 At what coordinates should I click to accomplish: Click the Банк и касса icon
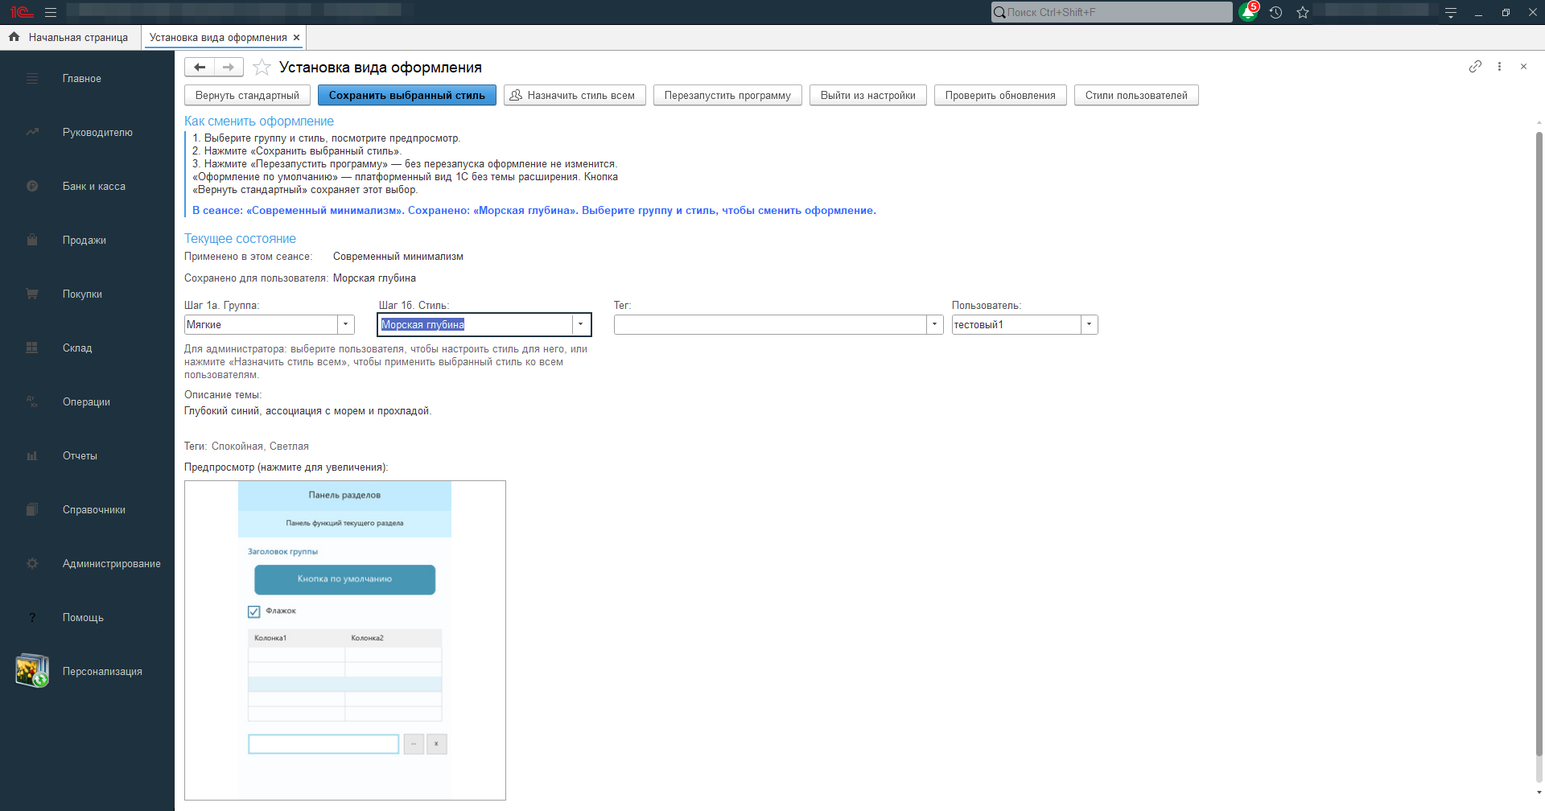click(32, 187)
